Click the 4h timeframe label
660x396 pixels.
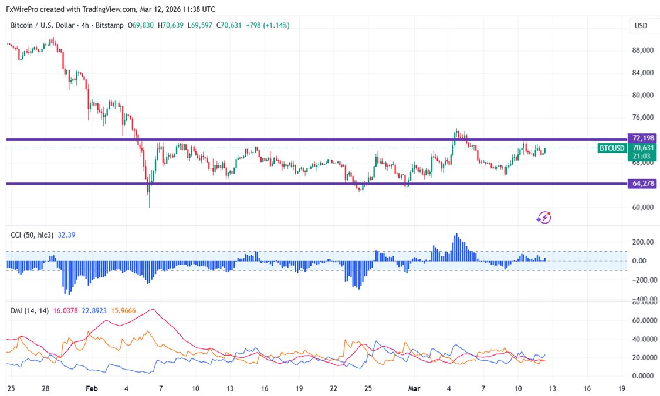(85, 25)
